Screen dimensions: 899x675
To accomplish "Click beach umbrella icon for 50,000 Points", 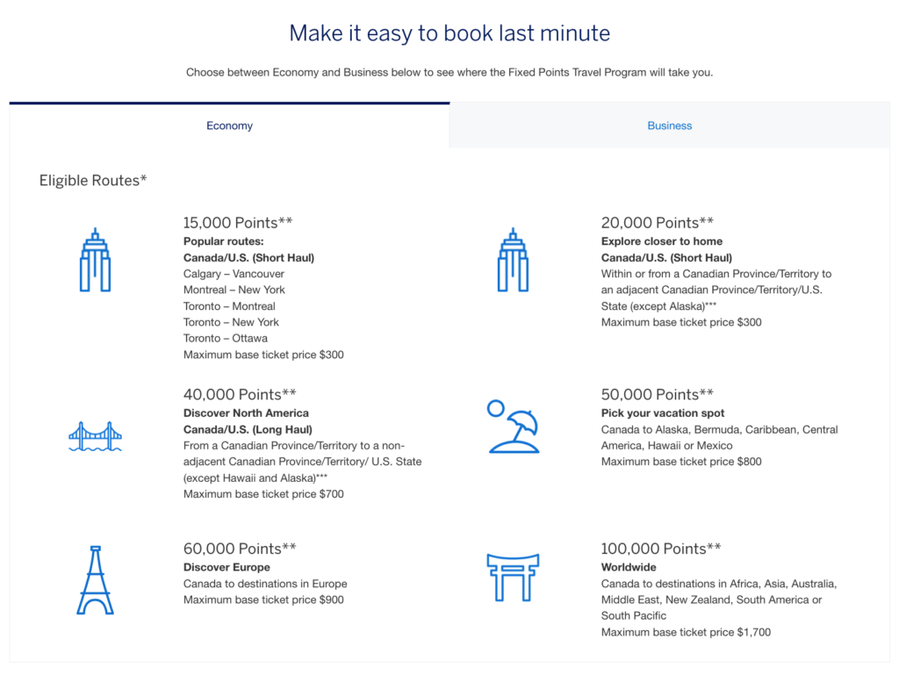I will coord(514,427).
